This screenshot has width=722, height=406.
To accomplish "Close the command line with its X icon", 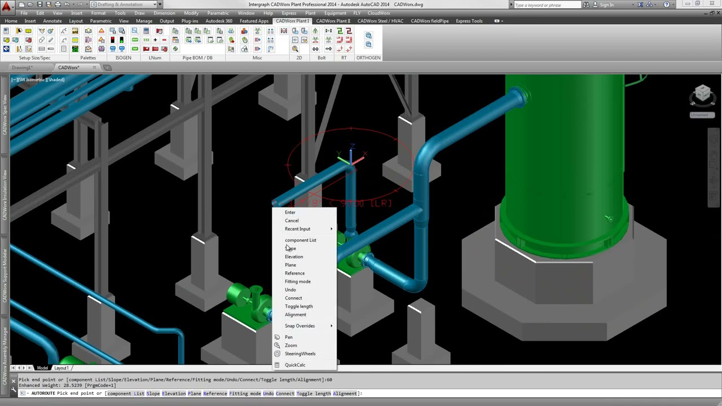I will (x=14, y=381).
